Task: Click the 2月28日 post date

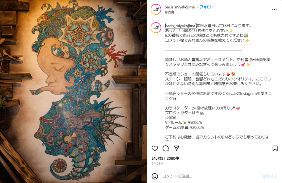Action: [x=158, y=164]
